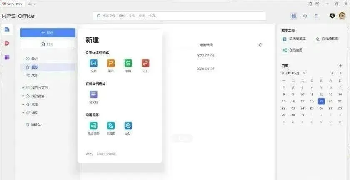This screenshot has height=180, width=350.
Task: Click the black S badge icon
Action: click(332, 16)
